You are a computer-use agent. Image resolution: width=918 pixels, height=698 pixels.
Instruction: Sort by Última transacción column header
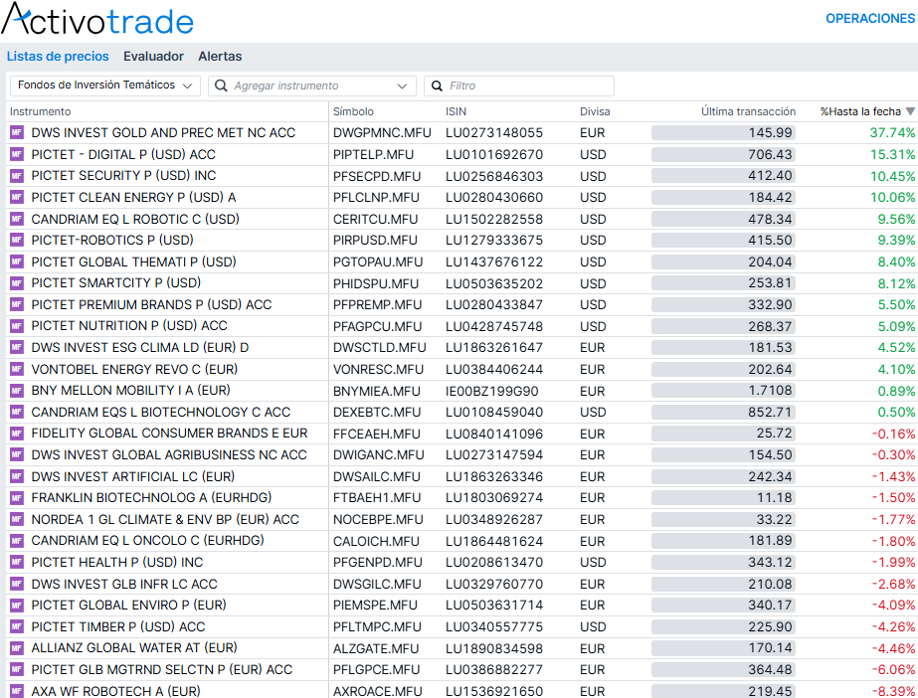pos(748,111)
